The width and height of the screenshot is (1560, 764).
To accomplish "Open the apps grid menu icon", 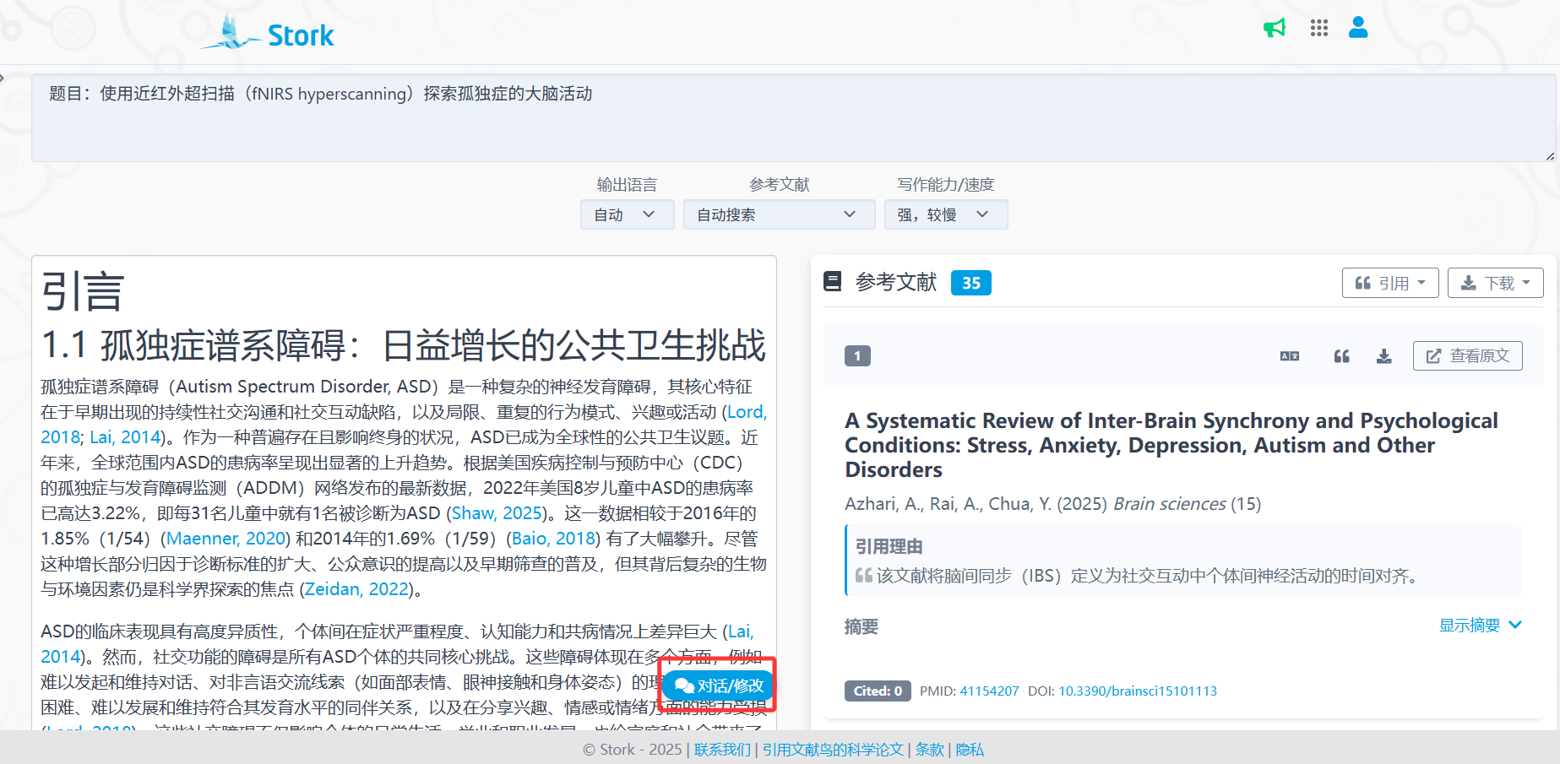I will 1318,28.
